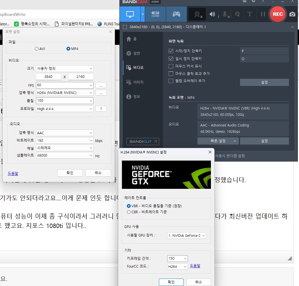Uncheck 일시 정지 단축키 checkbox
This screenshot has width=299, height=286.
[x=171, y=59]
